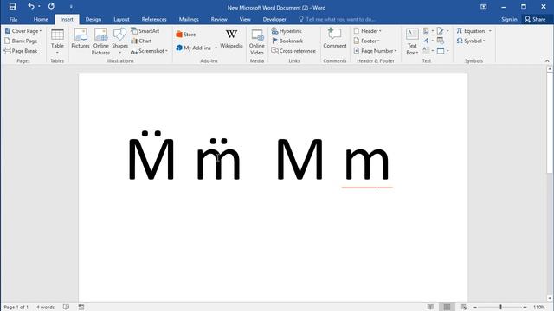This screenshot has height=311, width=554.
Task: Click the macro recording icon in status bar
Action: coord(81,308)
